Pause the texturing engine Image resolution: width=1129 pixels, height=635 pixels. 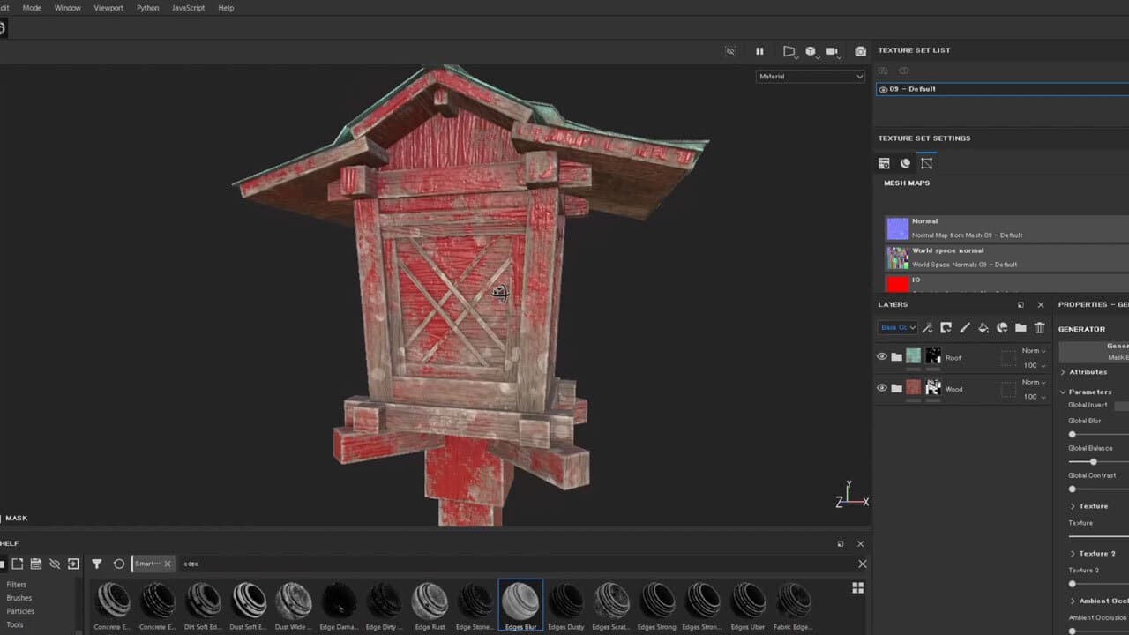pos(759,51)
